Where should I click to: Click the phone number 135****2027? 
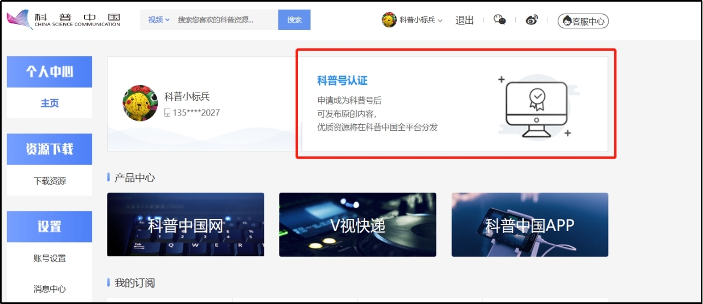click(196, 113)
